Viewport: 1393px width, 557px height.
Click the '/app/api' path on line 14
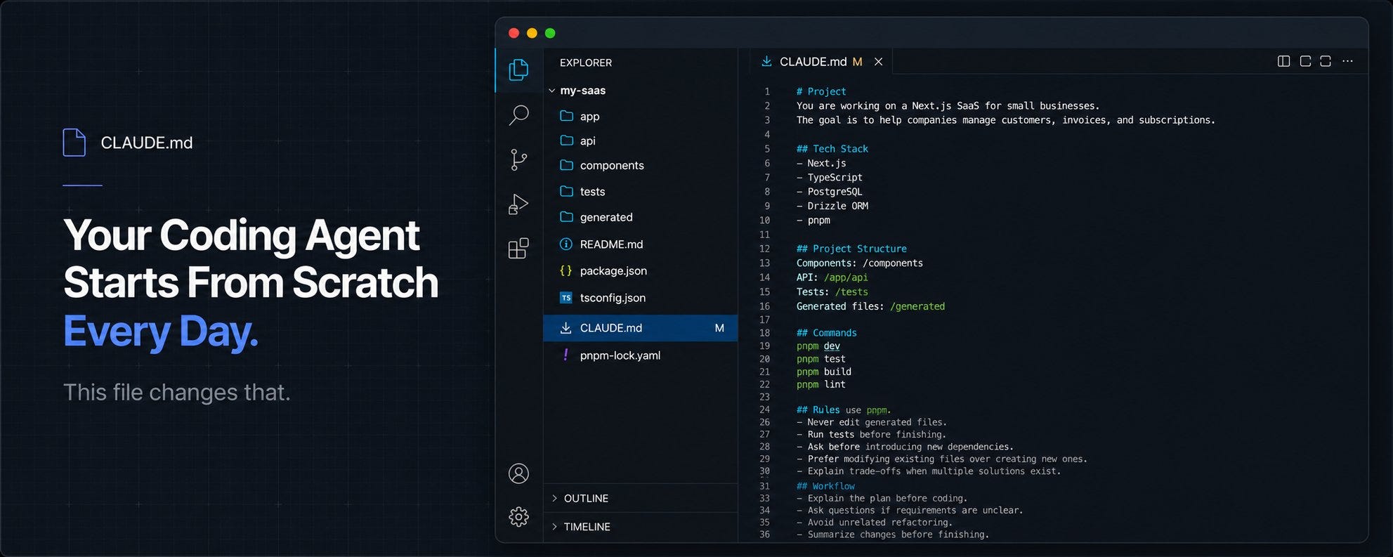point(846,277)
